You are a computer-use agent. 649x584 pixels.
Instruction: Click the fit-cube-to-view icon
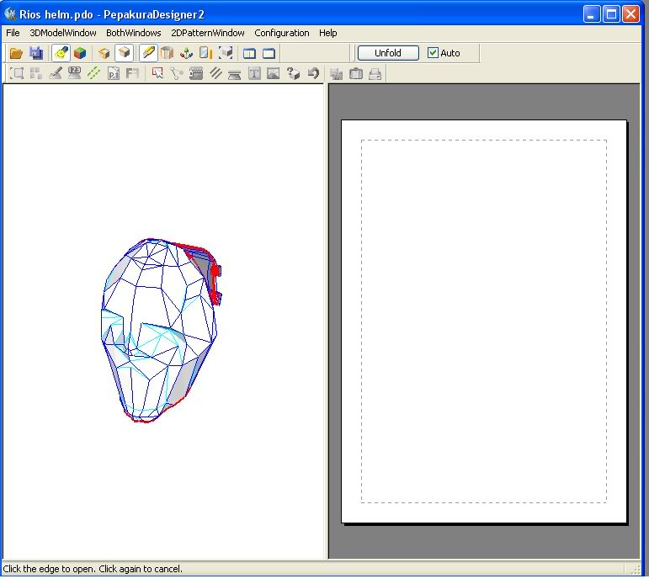click(226, 53)
